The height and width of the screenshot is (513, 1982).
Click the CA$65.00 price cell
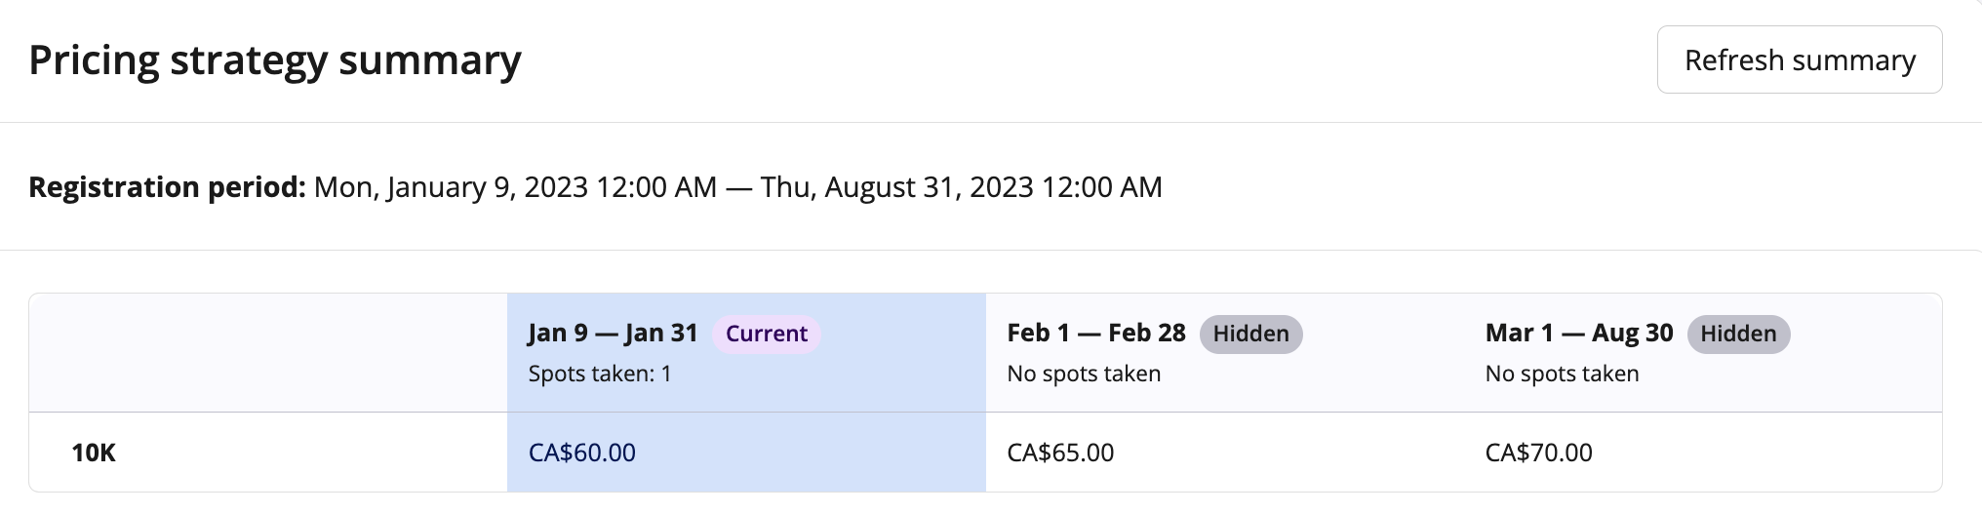click(1060, 453)
